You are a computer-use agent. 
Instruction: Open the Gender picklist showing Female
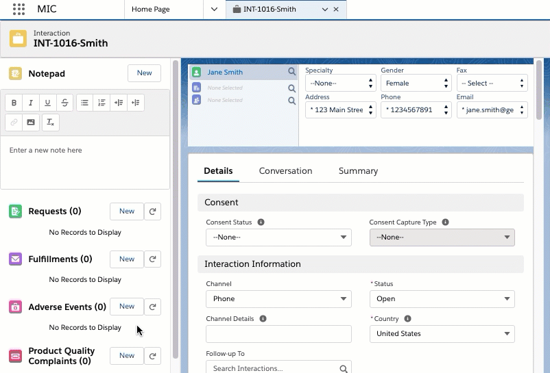416,83
